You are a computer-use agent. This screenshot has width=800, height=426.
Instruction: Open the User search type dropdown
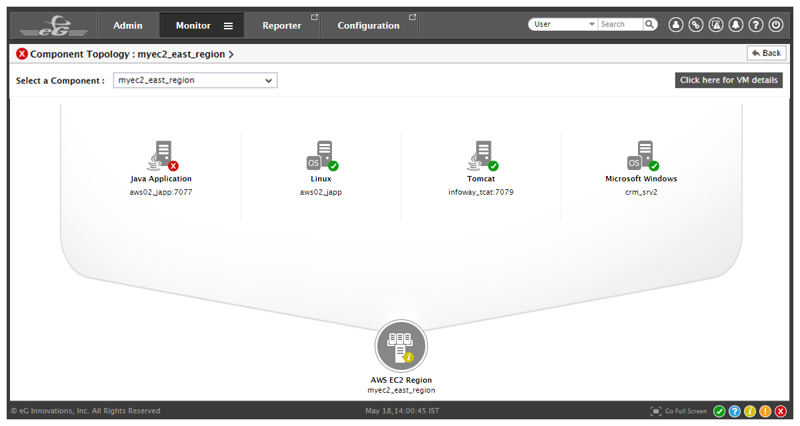[563, 24]
